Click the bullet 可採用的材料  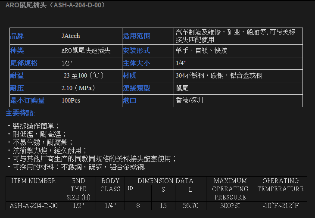(76, 167)
